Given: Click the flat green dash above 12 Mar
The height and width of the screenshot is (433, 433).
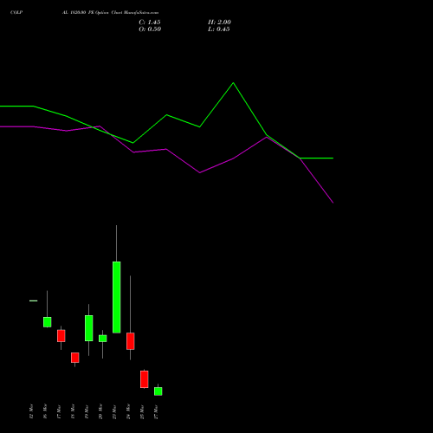Looking at the screenshot, I should 34,301.
